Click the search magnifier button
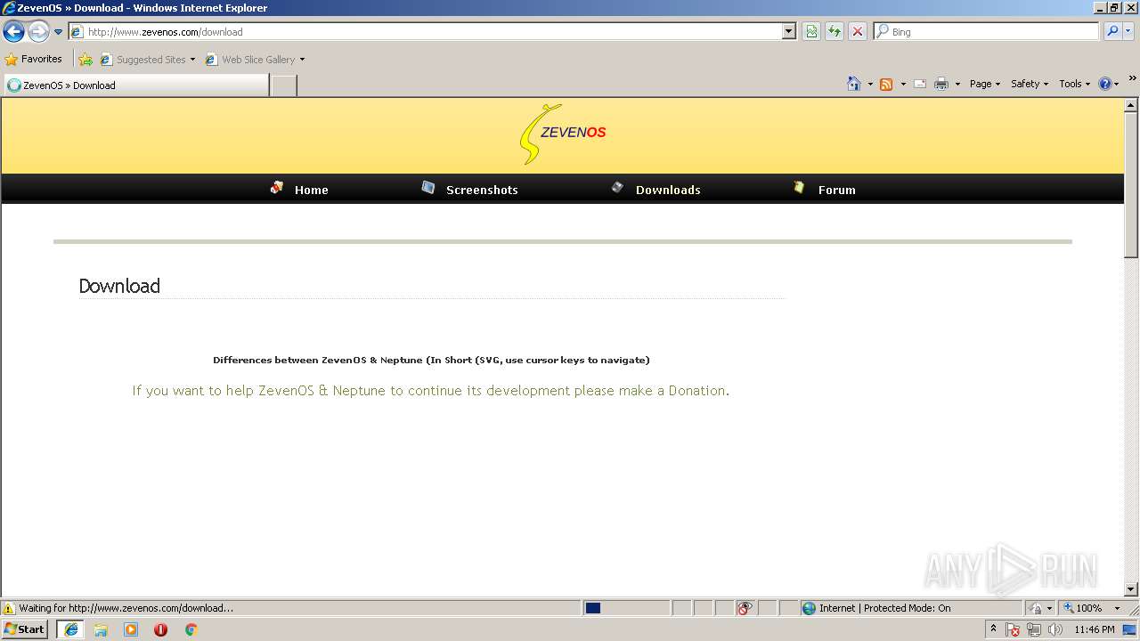 [1111, 31]
